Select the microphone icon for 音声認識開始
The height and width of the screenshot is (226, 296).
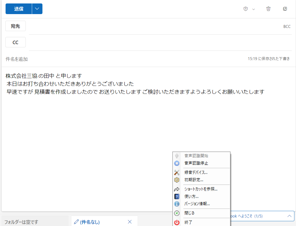pos(177,156)
